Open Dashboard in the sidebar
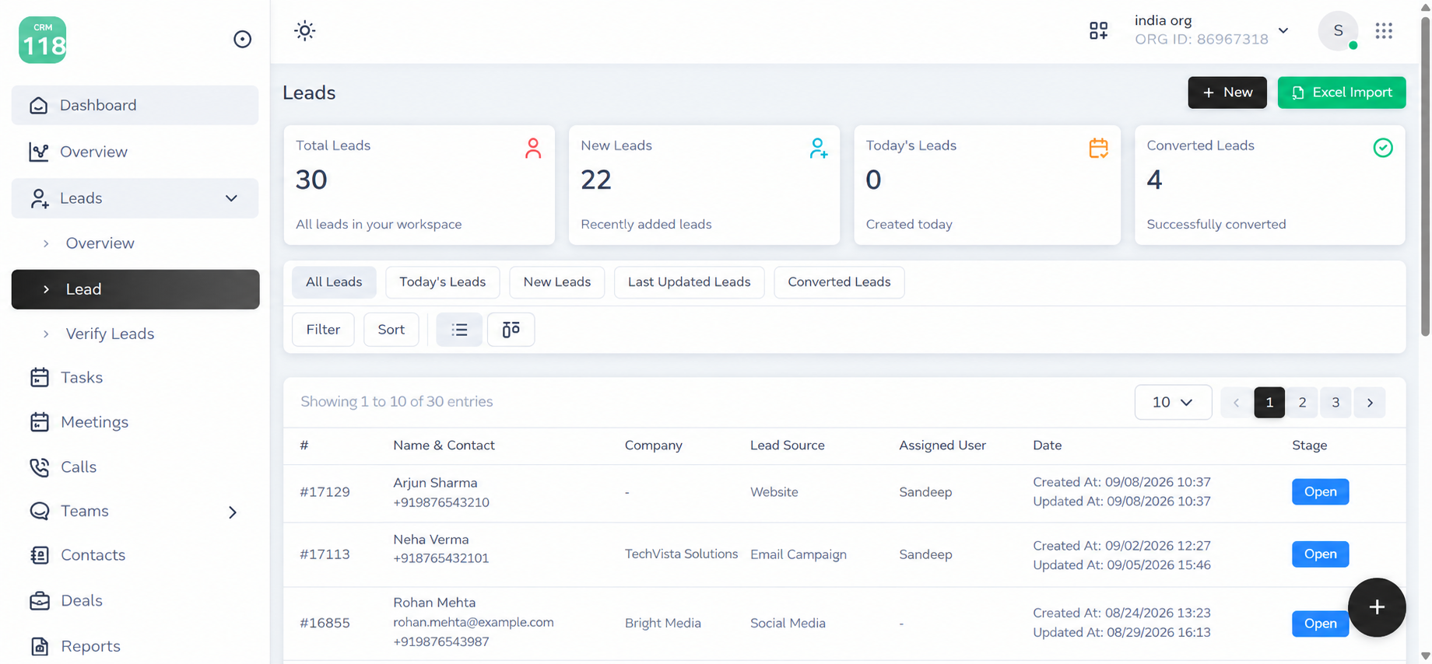 (x=135, y=105)
